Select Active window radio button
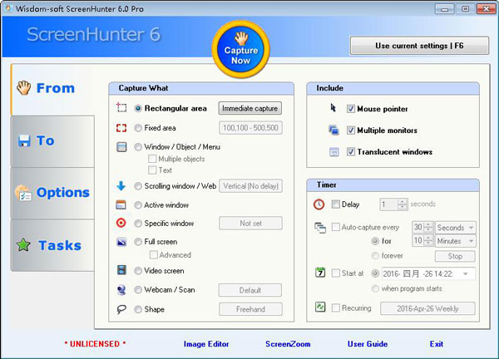The width and height of the screenshot is (499, 359). tap(138, 205)
